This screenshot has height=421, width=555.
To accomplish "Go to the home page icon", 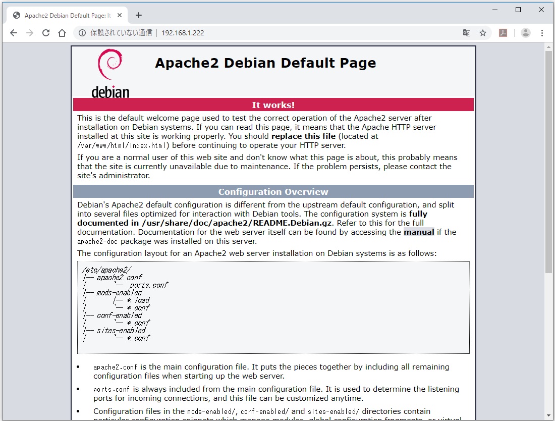I will (x=62, y=33).
